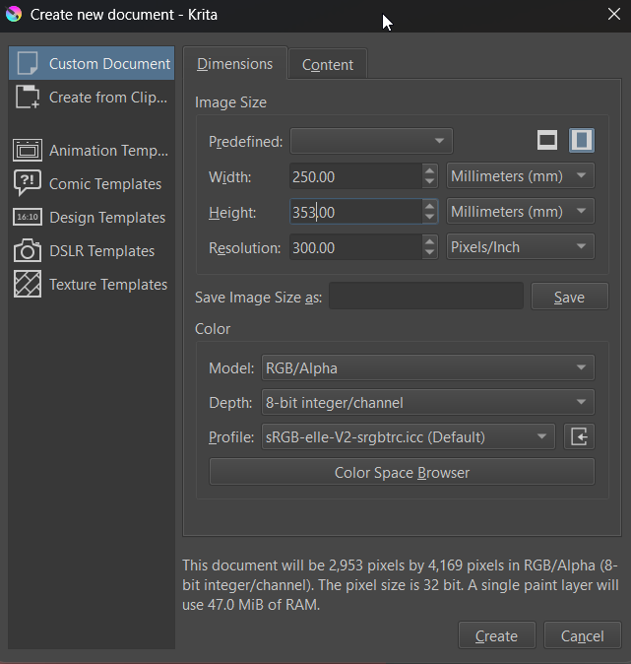Toggle portrait orientation button

point(582,141)
